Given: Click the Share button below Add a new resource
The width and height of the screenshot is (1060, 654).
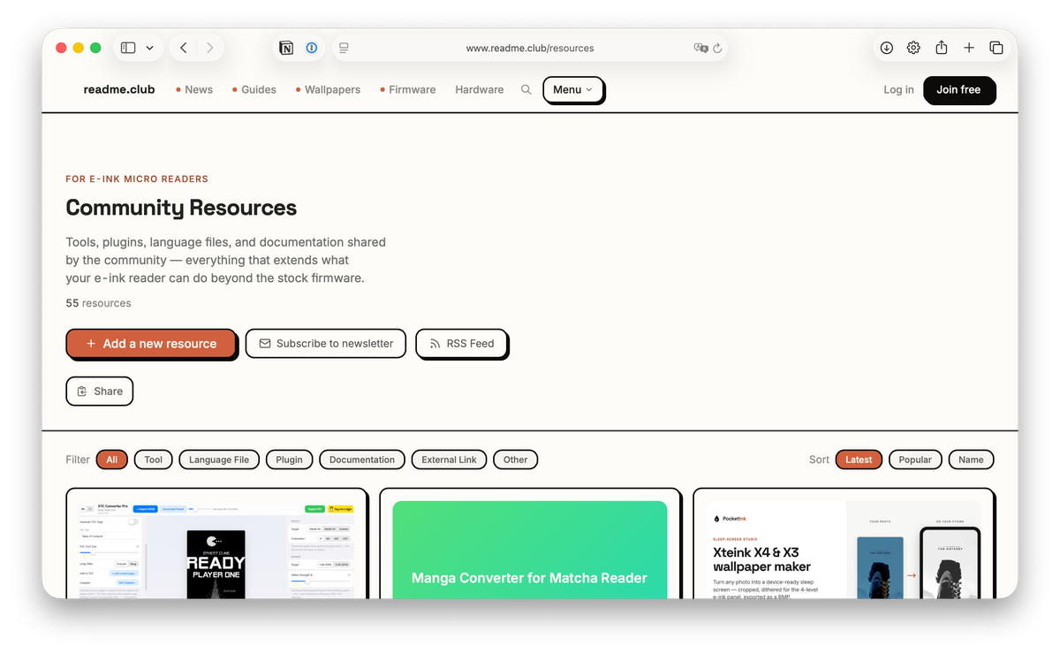Looking at the screenshot, I should pos(99,391).
